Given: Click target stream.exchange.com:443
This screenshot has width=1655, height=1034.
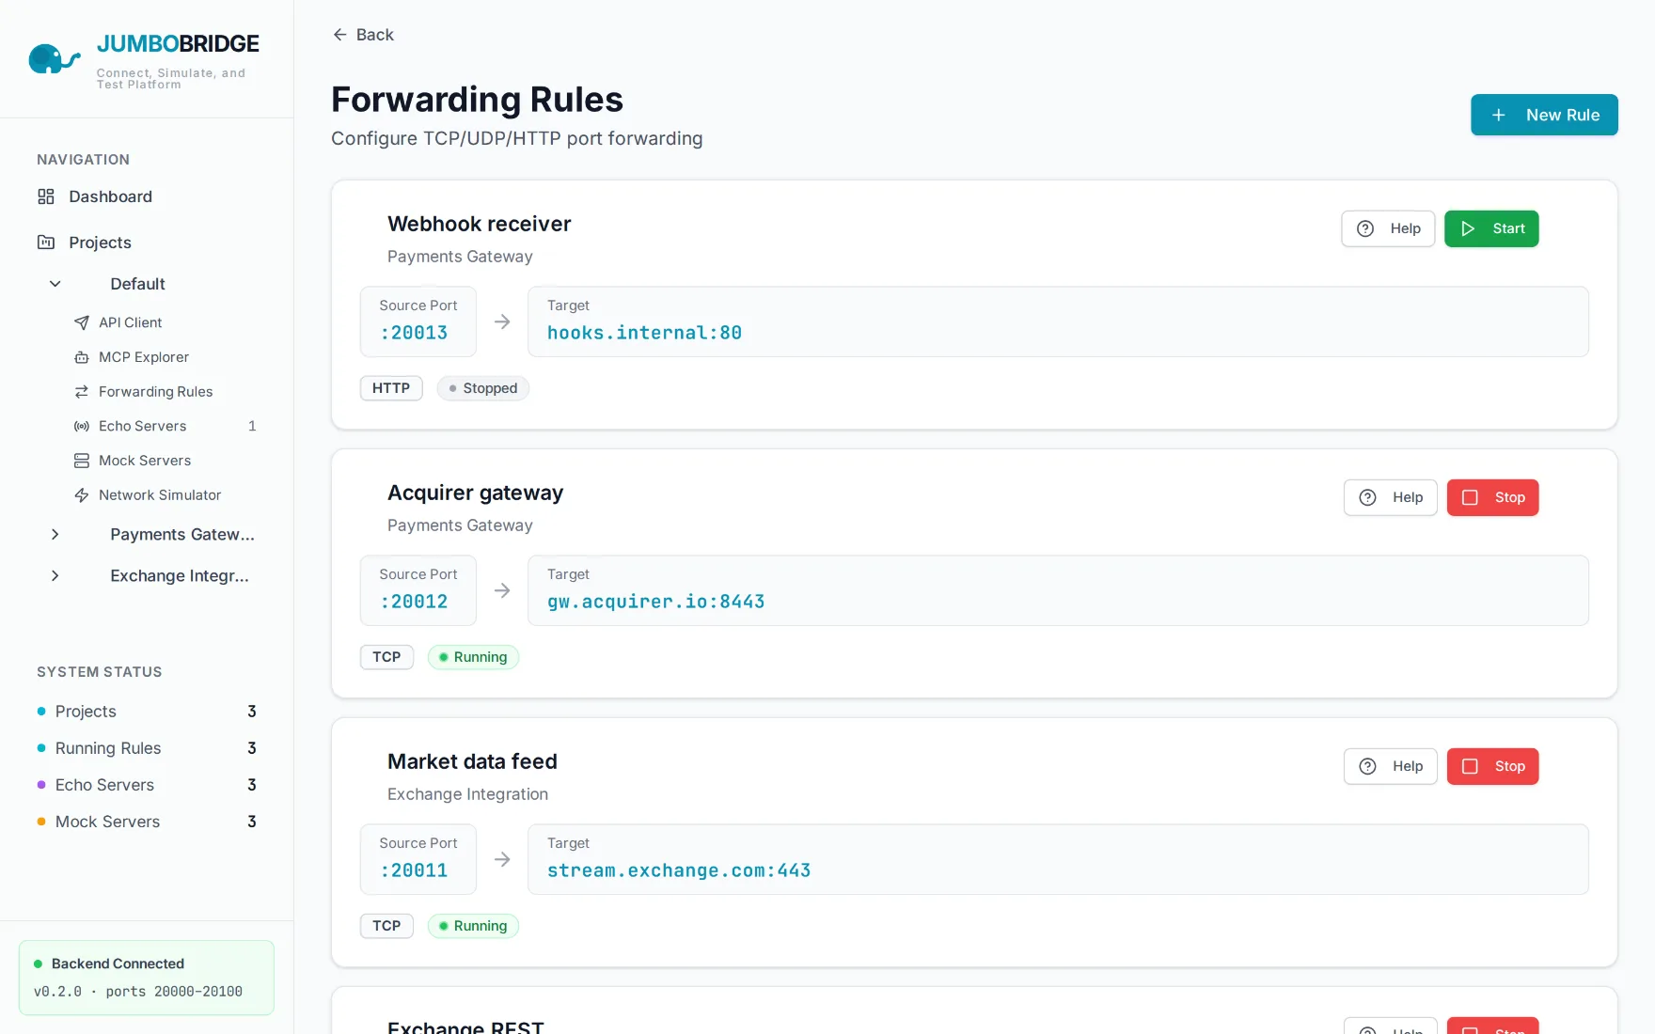Looking at the screenshot, I should 1058,859.
